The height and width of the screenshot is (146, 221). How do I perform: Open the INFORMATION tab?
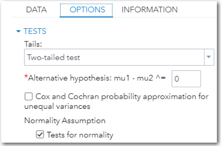tap(150, 10)
